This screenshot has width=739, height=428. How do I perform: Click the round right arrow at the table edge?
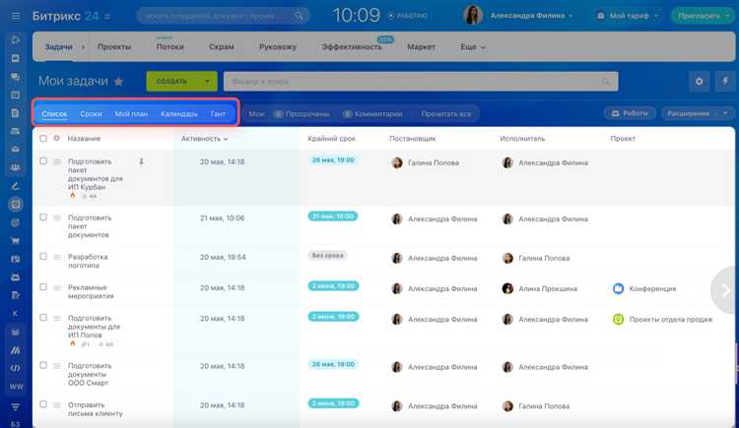point(725,290)
